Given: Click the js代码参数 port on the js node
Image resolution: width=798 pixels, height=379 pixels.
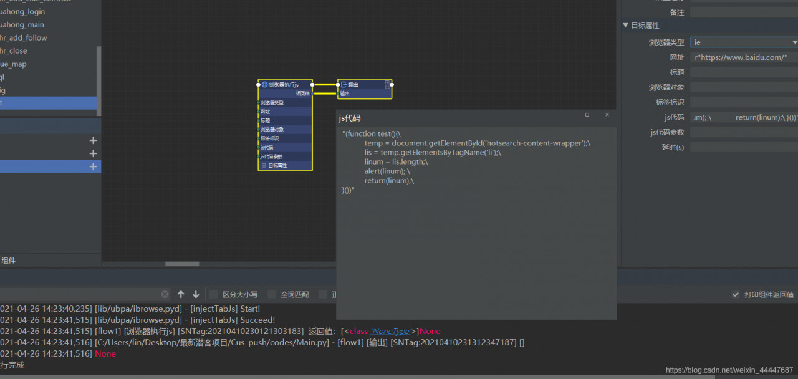Looking at the screenshot, I should (258, 156).
